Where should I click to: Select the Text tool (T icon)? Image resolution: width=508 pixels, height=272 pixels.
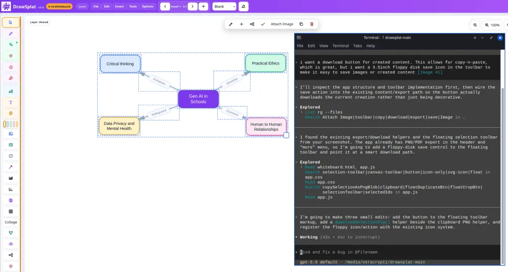click(x=11, y=103)
